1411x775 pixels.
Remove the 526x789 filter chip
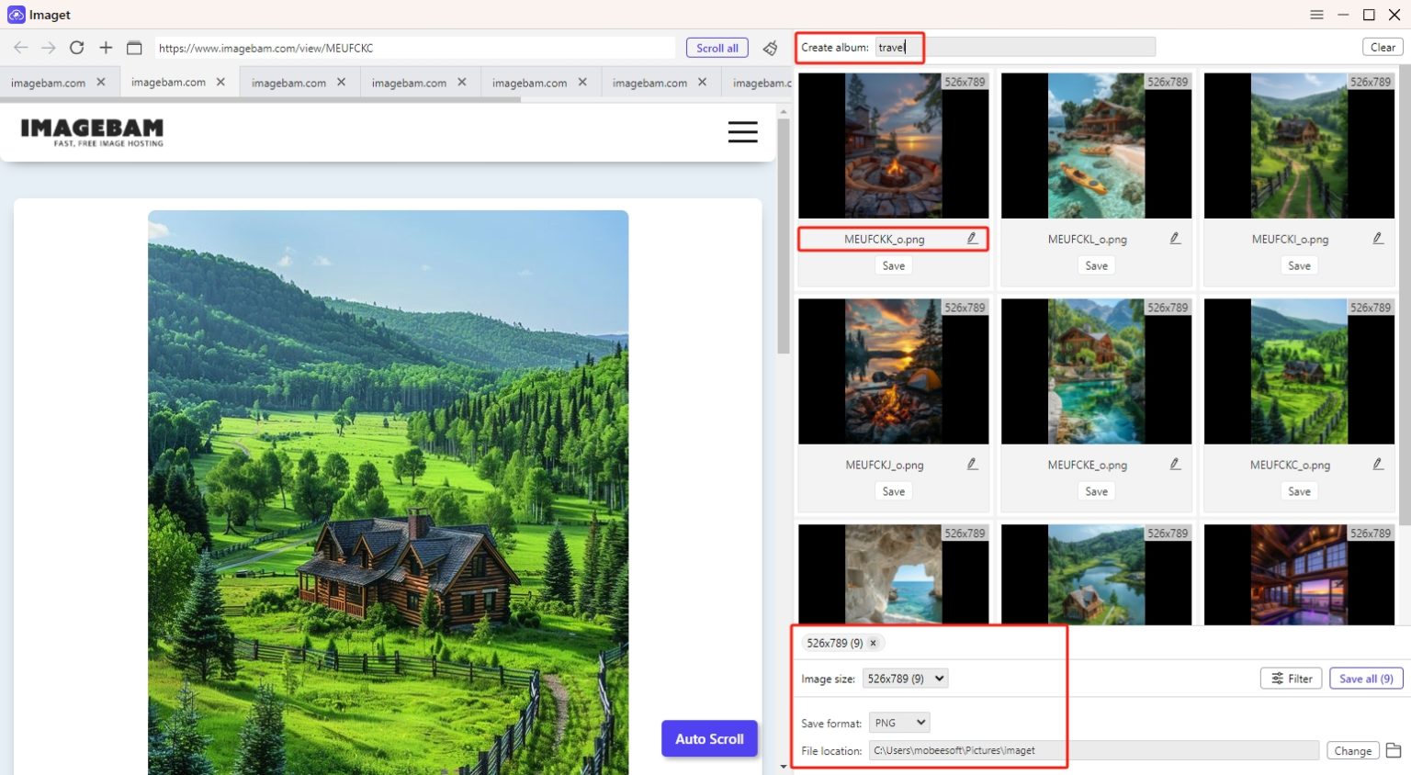click(x=873, y=643)
